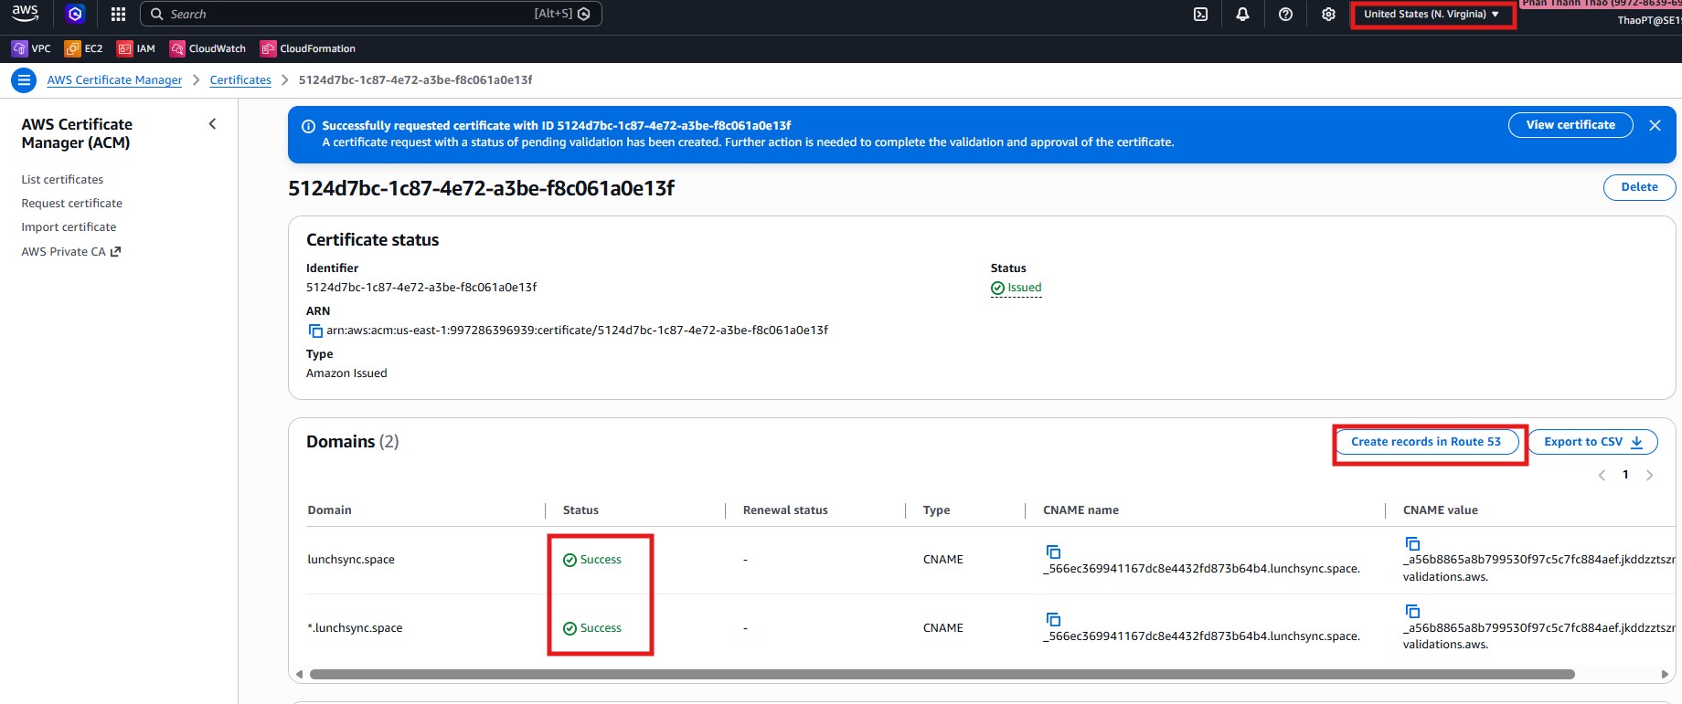
Task: Open the Certificates breadcrumb link
Action: 240,80
